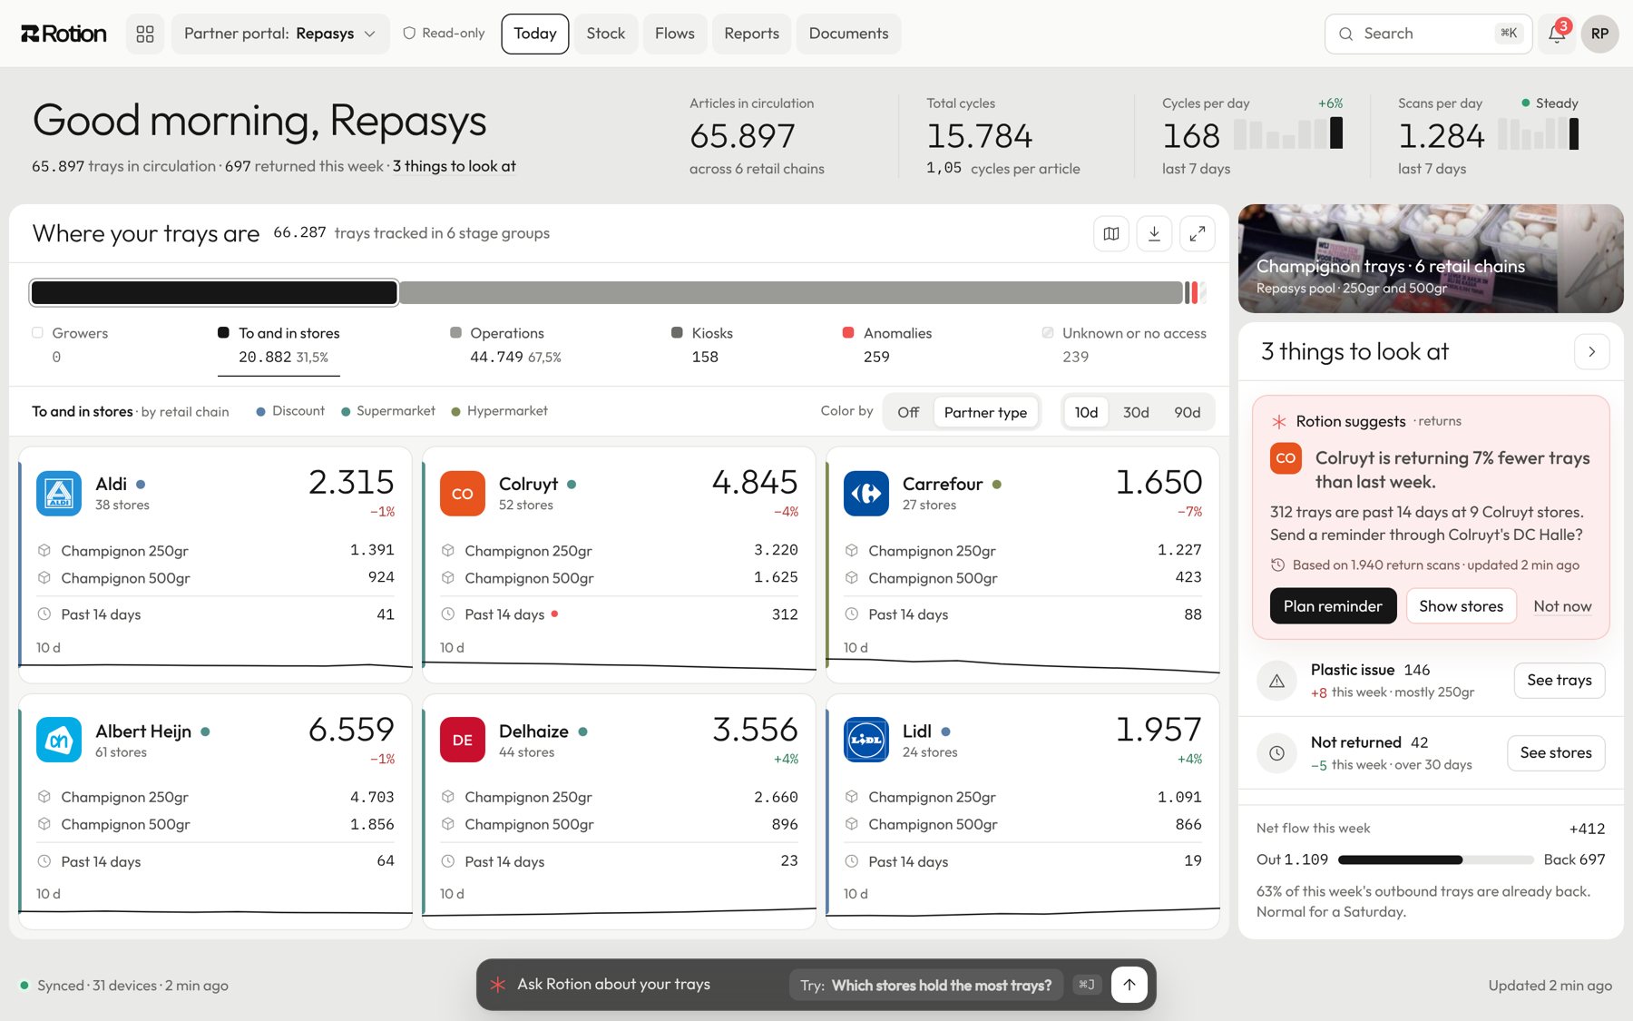Viewport: 1633px width, 1021px height.
Task: Click the Plan reminder button
Action: coord(1333,605)
